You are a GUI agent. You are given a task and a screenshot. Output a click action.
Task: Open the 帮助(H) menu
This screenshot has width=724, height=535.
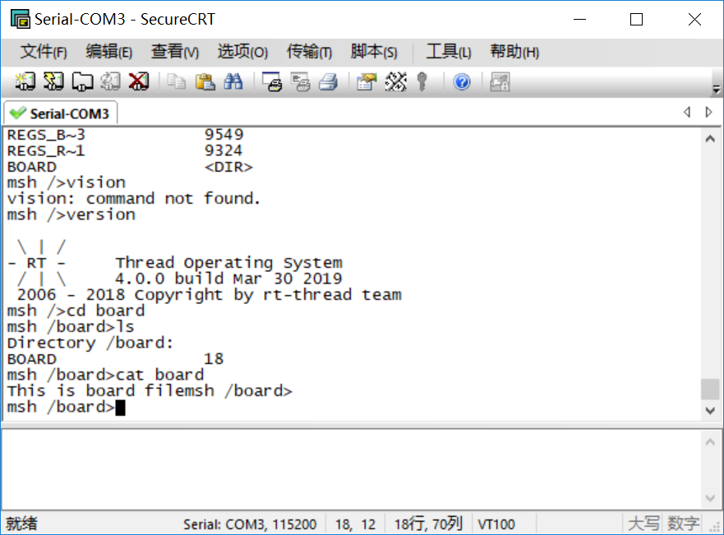click(514, 52)
